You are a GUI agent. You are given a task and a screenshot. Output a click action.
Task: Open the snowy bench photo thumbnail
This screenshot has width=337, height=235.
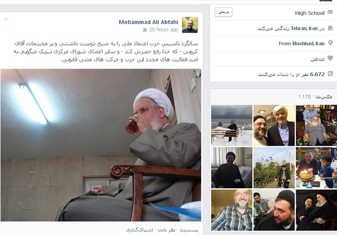231,125
